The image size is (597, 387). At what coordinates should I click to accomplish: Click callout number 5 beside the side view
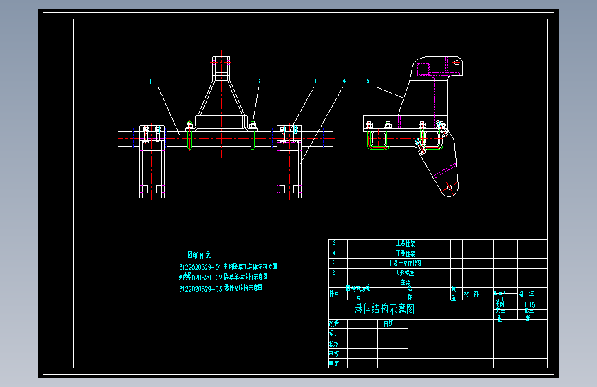click(x=368, y=81)
